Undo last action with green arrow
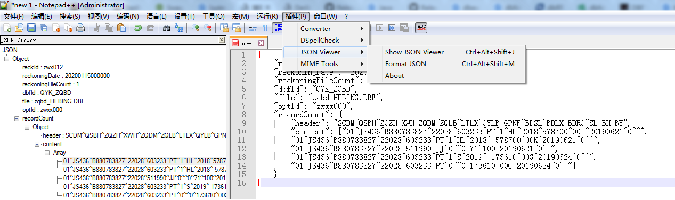The width and height of the screenshot is (675, 200). point(138,28)
